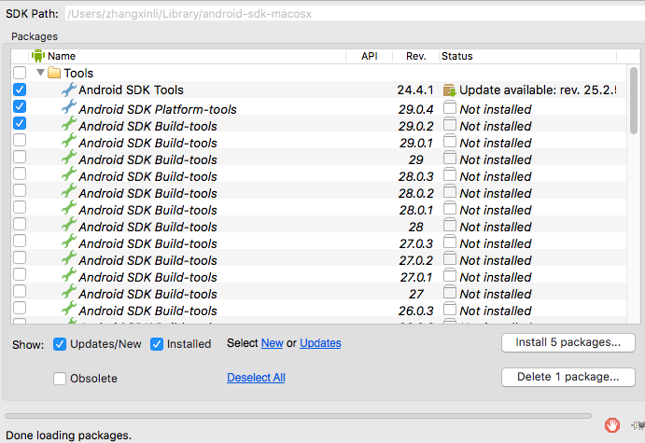Click Install 5 packages button
The image size is (645, 443).
click(568, 342)
